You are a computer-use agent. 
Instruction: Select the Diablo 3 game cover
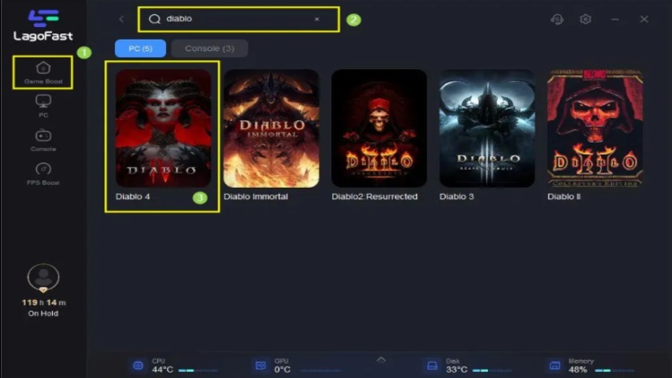[x=487, y=128]
